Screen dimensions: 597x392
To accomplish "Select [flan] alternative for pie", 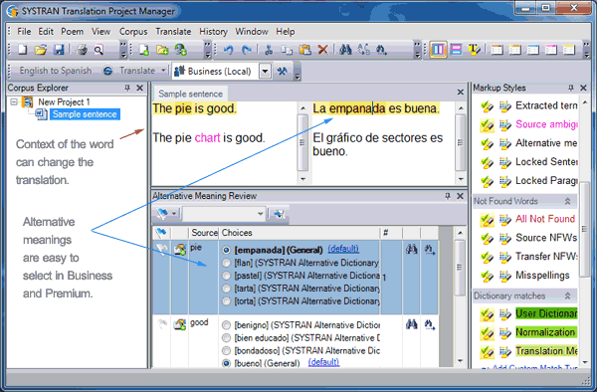I will click(226, 263).
